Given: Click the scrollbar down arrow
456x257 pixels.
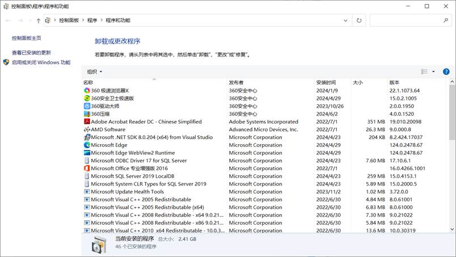Looking at the screenshot, I should tap(452, 229).
